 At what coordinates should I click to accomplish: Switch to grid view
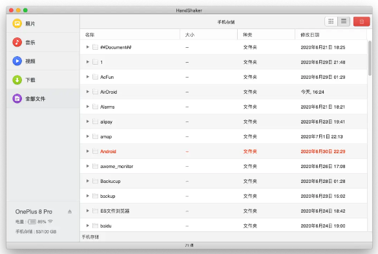coord(331,21)
